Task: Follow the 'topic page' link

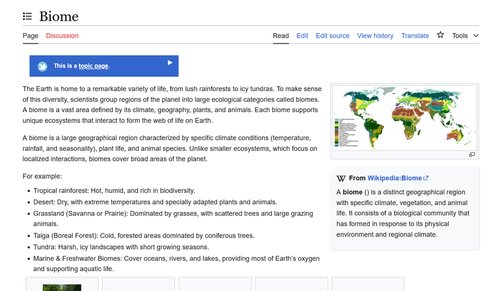Action: pos(93,66)
